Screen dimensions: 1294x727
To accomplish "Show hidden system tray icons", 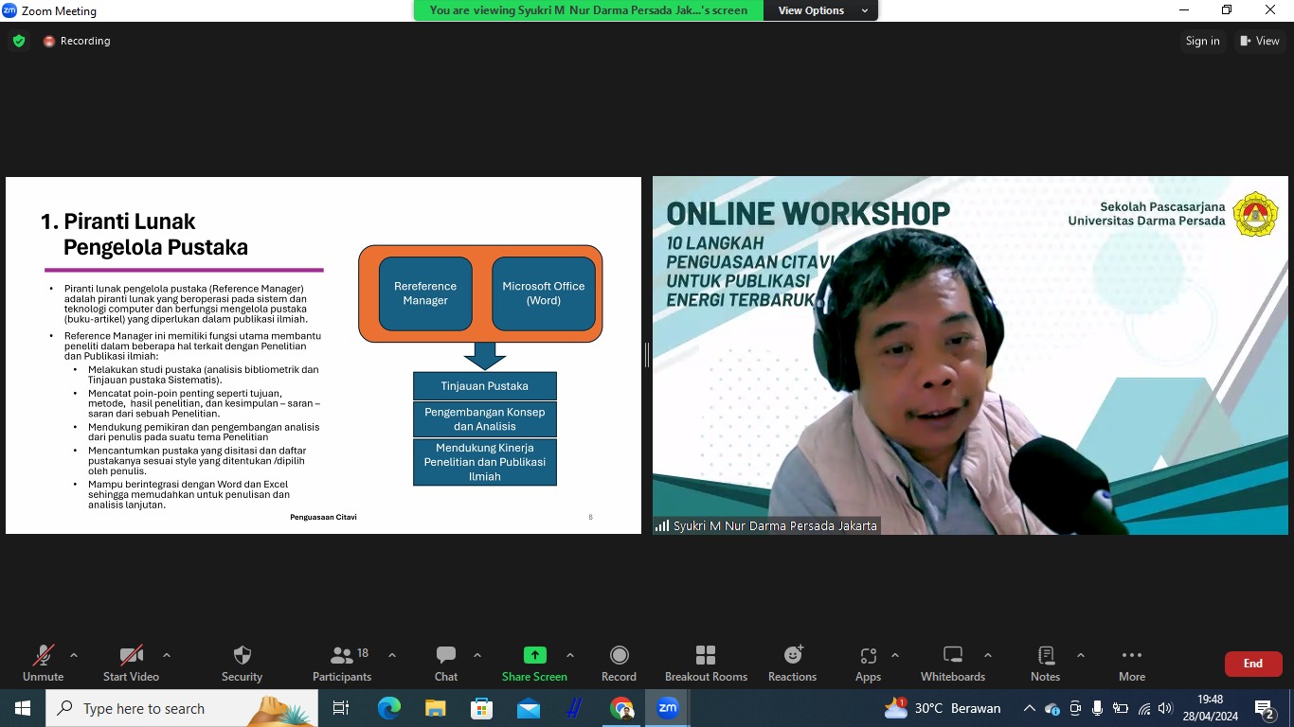I will (x=1029, y=708).
